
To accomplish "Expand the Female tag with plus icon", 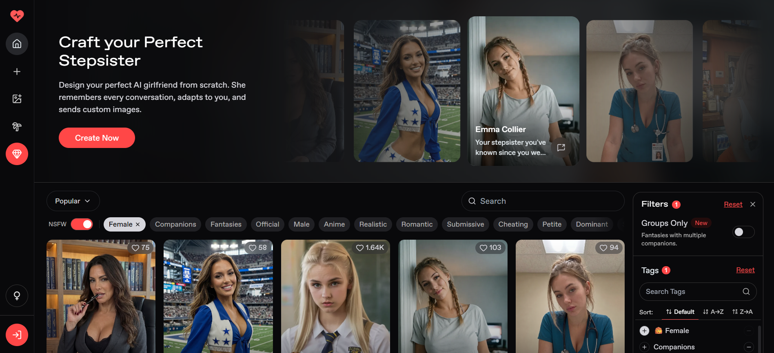I will pyautogui.click(x=644, y=331).
